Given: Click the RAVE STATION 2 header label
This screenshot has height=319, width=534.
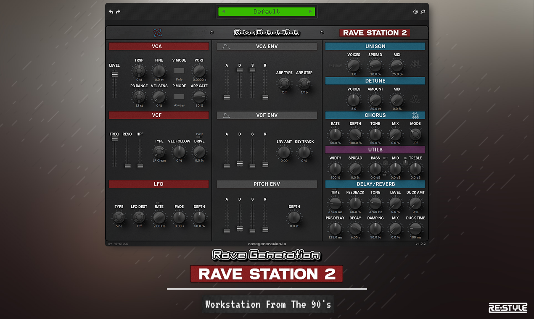Looking at the screenshot, I should click(375, 32).
